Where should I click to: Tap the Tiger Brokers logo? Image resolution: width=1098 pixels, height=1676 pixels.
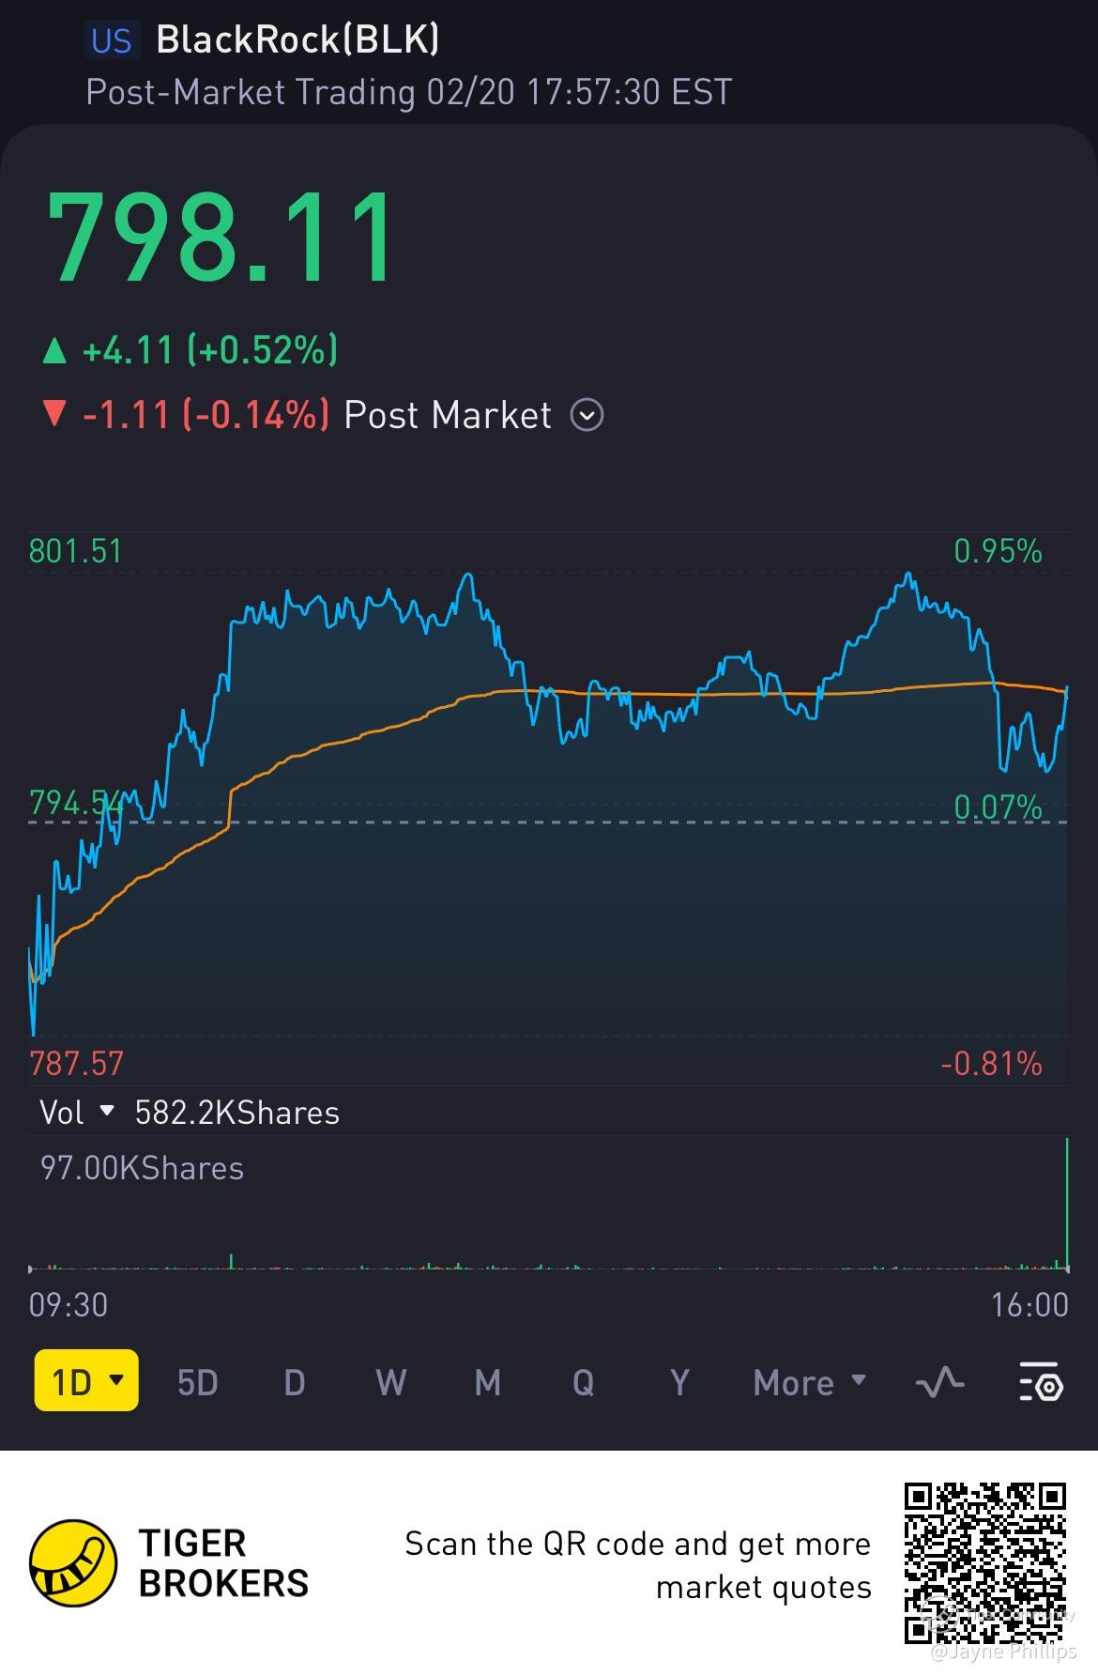(x=74, y=1563)
